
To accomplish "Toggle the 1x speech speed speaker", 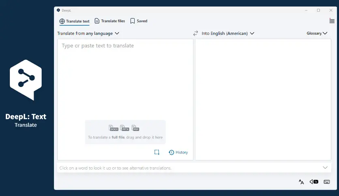I will [x=314, y=182].
